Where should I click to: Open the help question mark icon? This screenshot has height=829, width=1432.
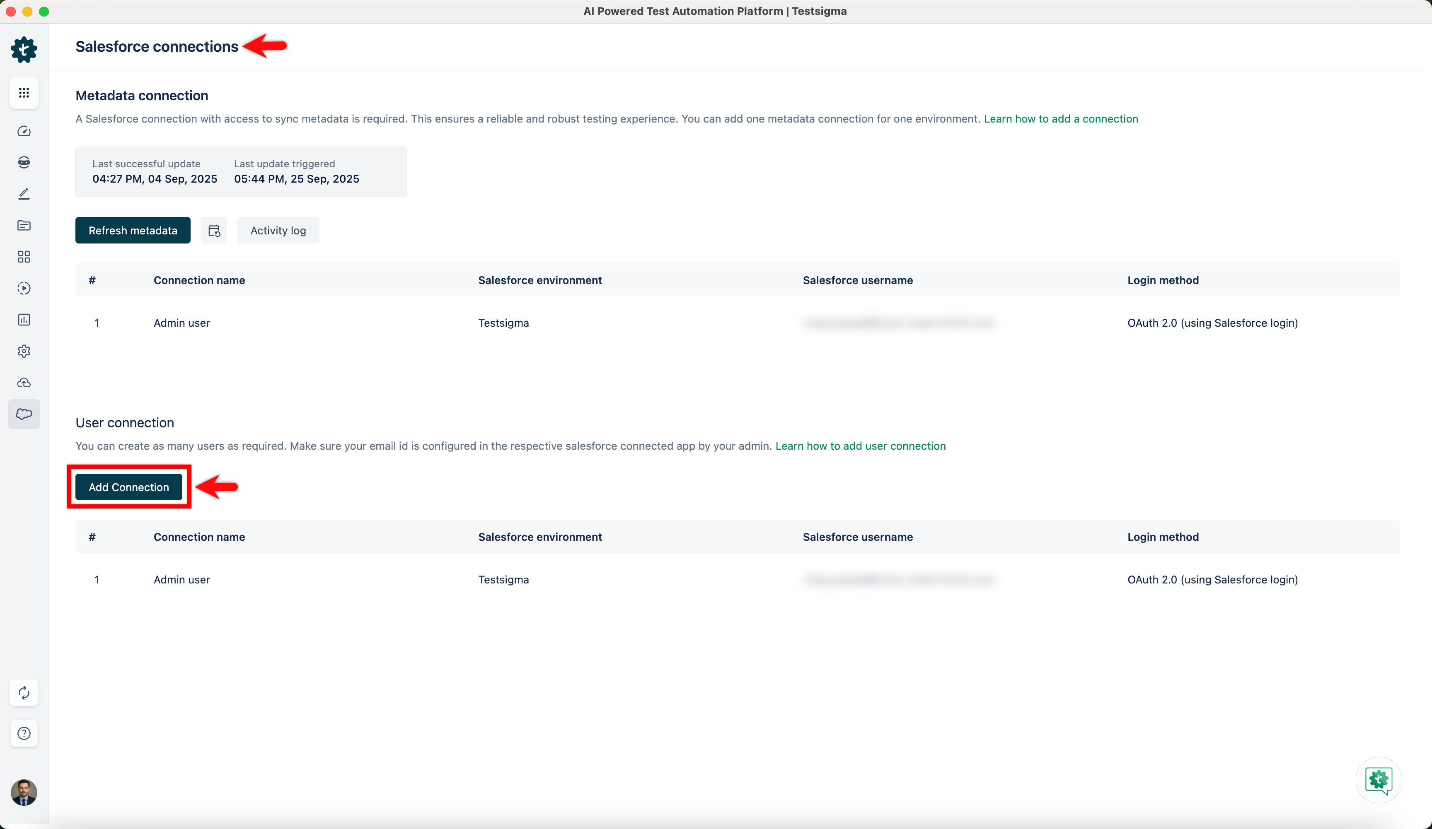pos(24,733)
